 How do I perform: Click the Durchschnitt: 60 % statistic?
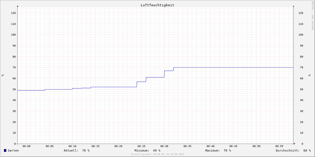293,150
